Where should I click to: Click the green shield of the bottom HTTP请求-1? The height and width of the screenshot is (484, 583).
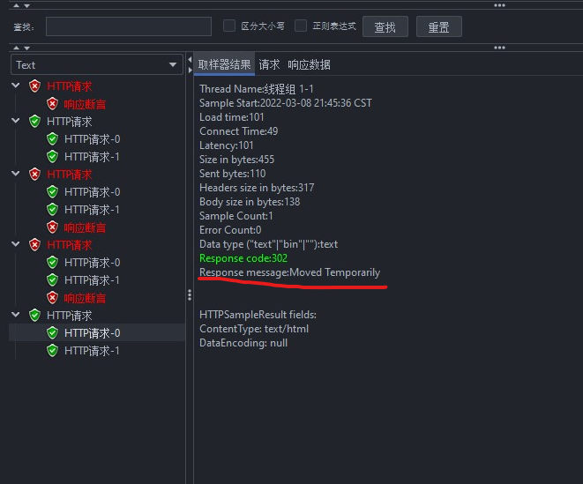tap(52, 351)
